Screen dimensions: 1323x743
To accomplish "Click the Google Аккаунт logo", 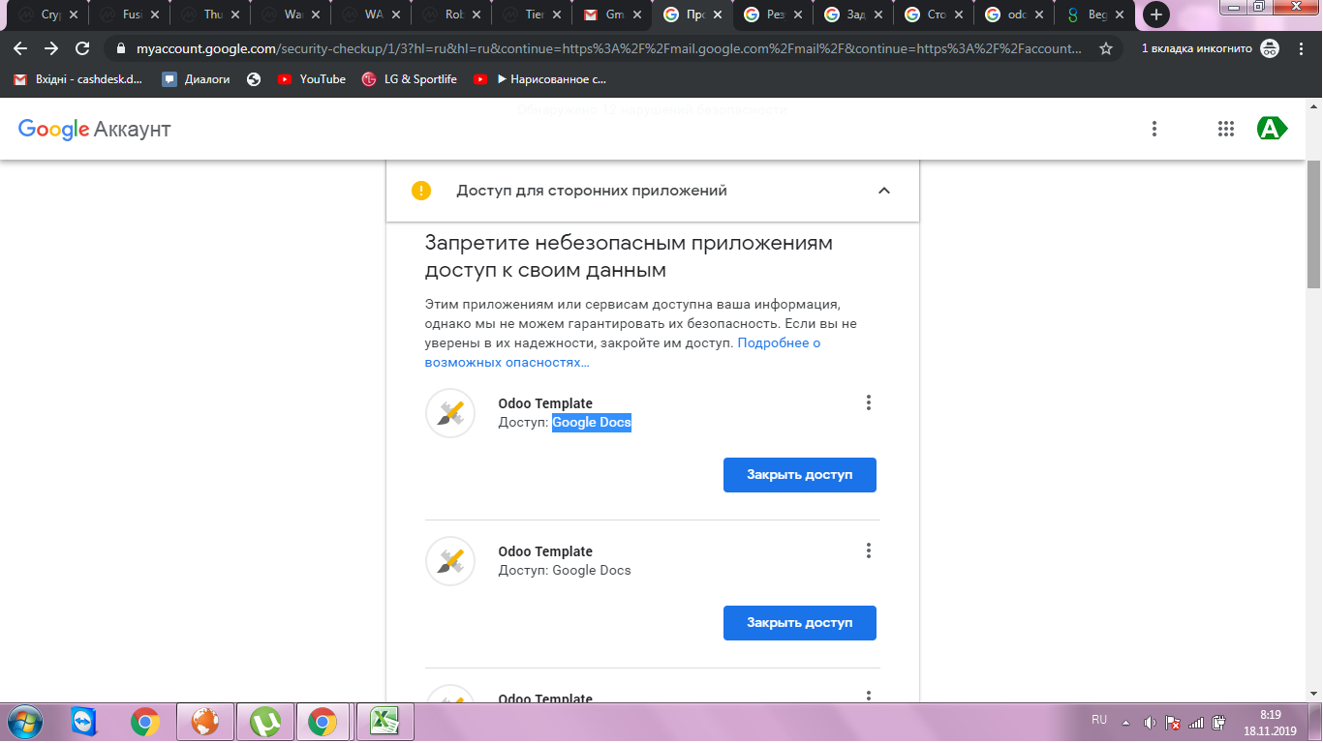I will pyautogui.click(x=94, y=129).
